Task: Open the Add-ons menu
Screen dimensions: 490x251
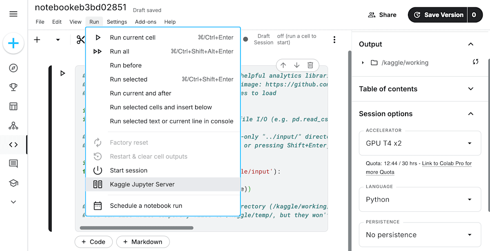Action: pos(146,22)
